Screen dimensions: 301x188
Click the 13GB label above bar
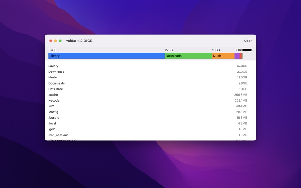click(216, 50)
